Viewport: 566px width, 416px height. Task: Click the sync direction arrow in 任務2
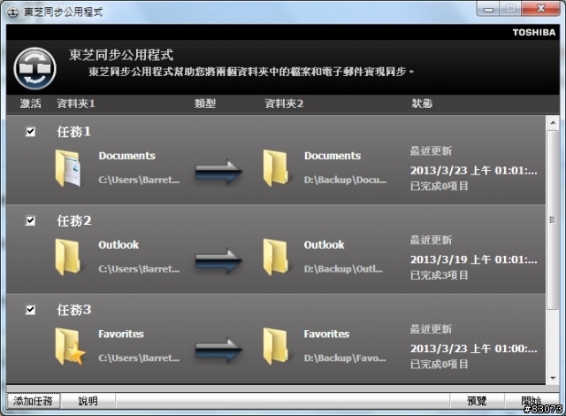pyautogui.click(x=218, y=261)
